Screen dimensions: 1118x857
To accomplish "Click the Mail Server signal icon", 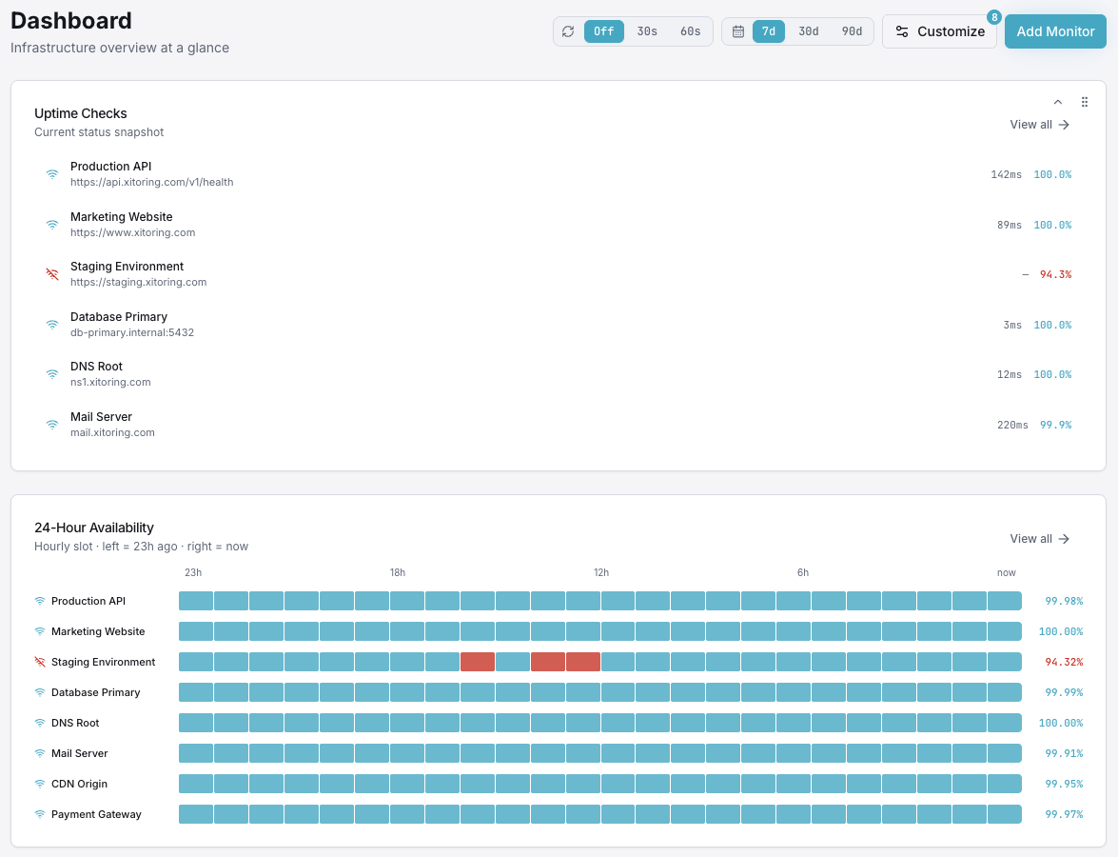I will click(52, 425).
